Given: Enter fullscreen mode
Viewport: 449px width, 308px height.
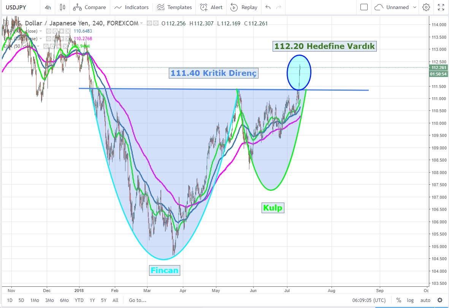Looking at the screenshot, I should coord(441,7).
